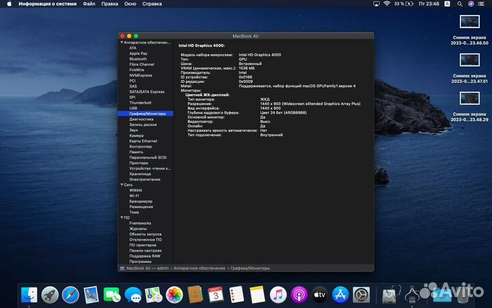
Task: Collapse the Сеть section triangle
Action: pyautogui.click(x=122, y=185)
